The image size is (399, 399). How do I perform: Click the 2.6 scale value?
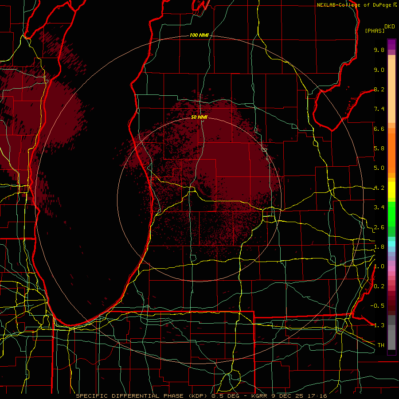coord(379,227)
